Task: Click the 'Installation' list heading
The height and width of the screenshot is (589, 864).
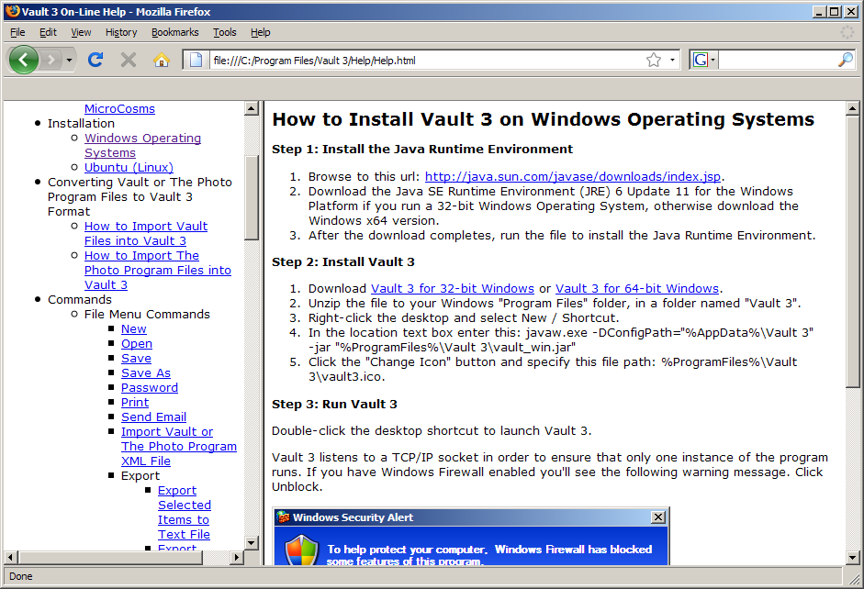Action: 81,123
